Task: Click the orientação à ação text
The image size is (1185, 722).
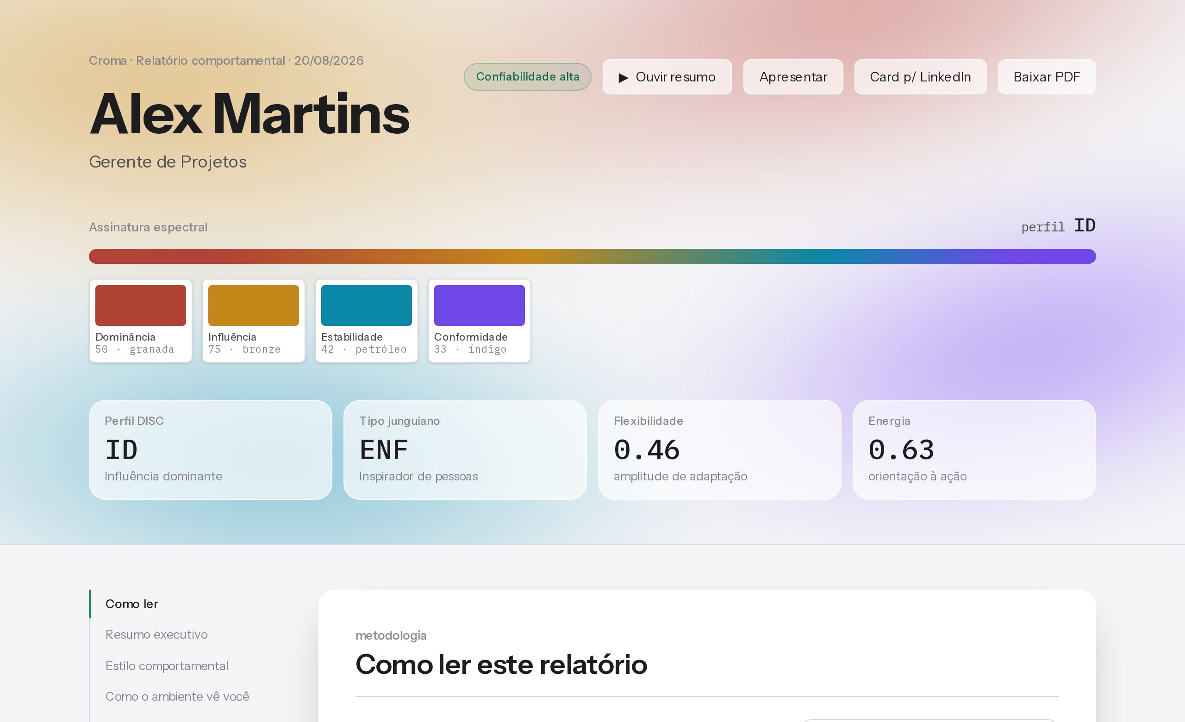Action: tap(917, 476)
